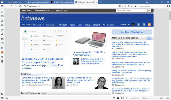
Task: Expand the address bar history dropdown
Action: pos(131,6)
